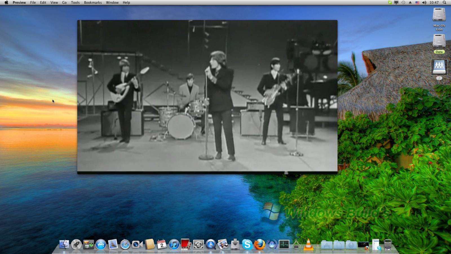The image size is (451, 254).
Task: Open the Applications folder stack in Dock
Action: point(327,244)
